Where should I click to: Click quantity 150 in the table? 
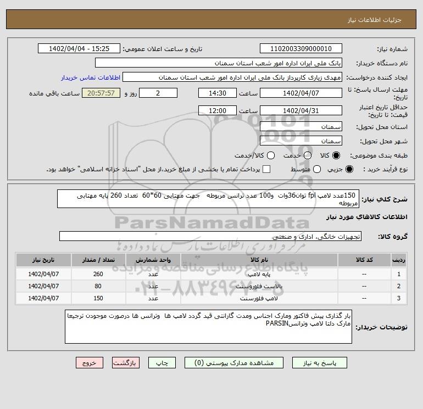98,299
